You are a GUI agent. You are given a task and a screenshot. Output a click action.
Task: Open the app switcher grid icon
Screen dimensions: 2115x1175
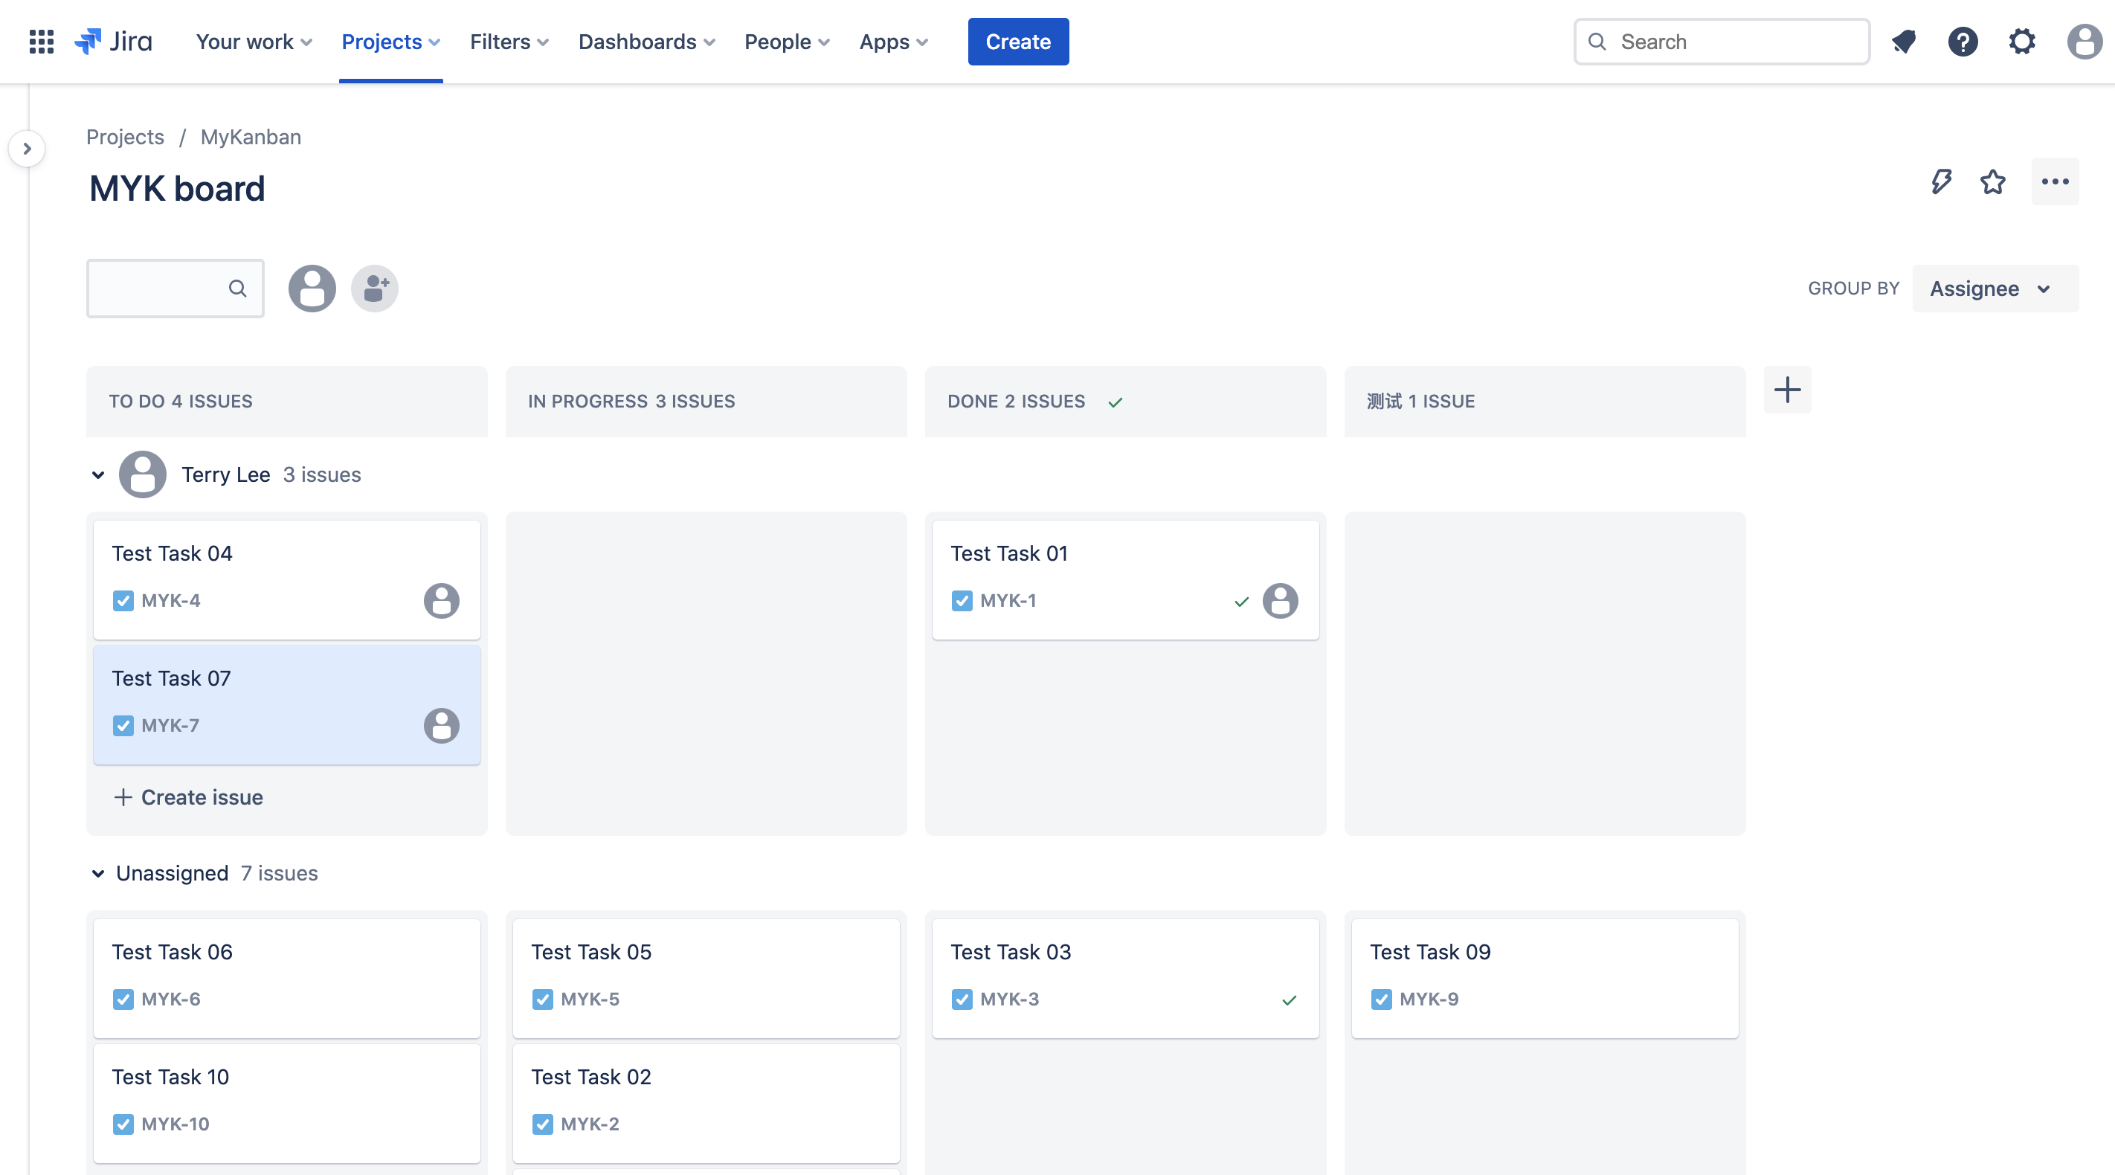coord(41,41)
